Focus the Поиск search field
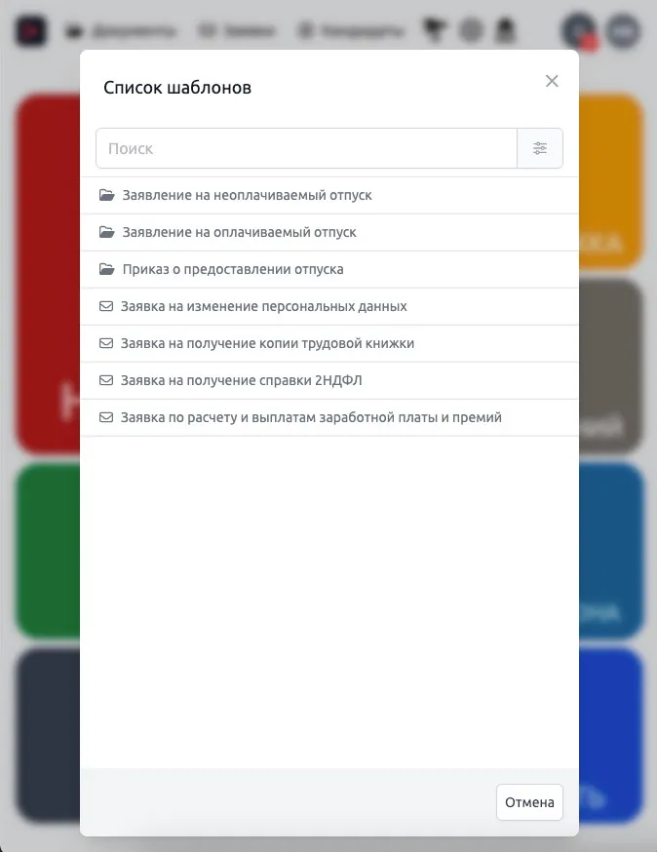Image resolution: width=657 pixels, height=852 pixels. coord(306,149)
